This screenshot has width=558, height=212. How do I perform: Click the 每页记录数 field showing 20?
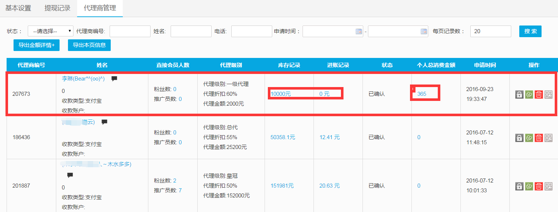pos(490,31)
